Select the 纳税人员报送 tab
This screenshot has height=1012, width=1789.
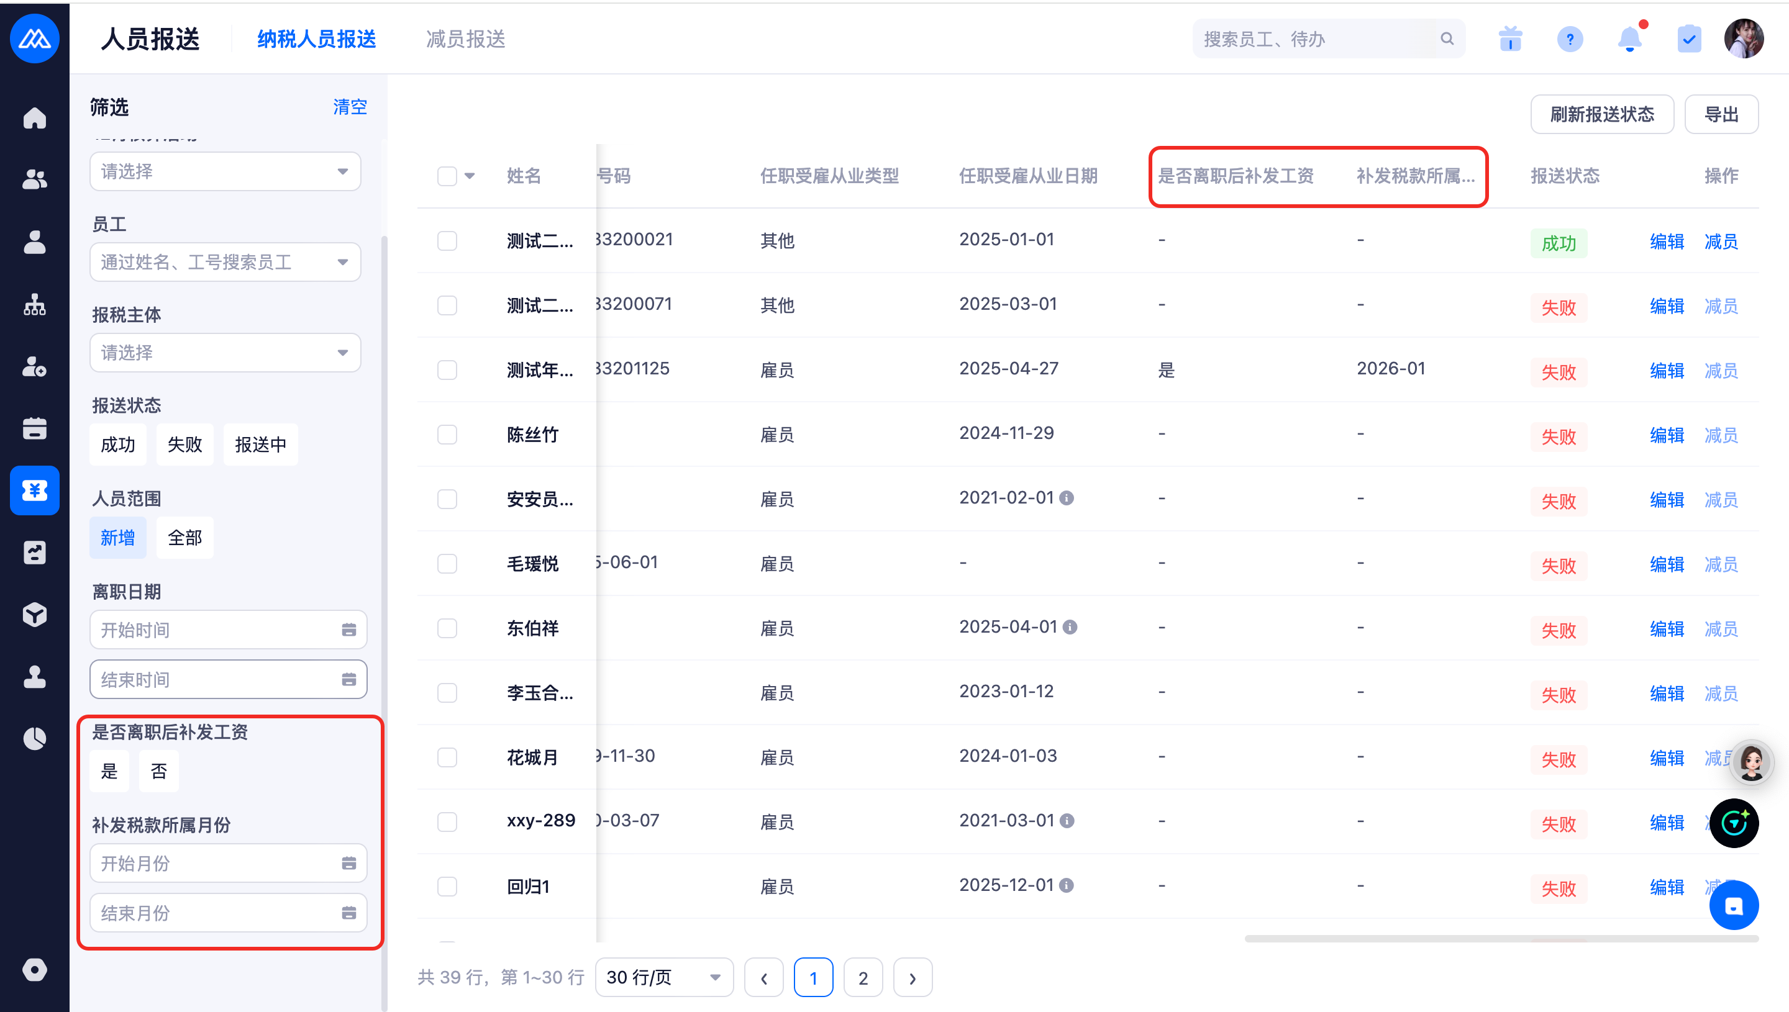(x=316, y=39)
